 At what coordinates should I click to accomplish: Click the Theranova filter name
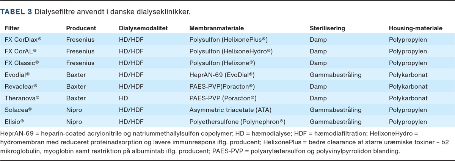coord(22,98)
